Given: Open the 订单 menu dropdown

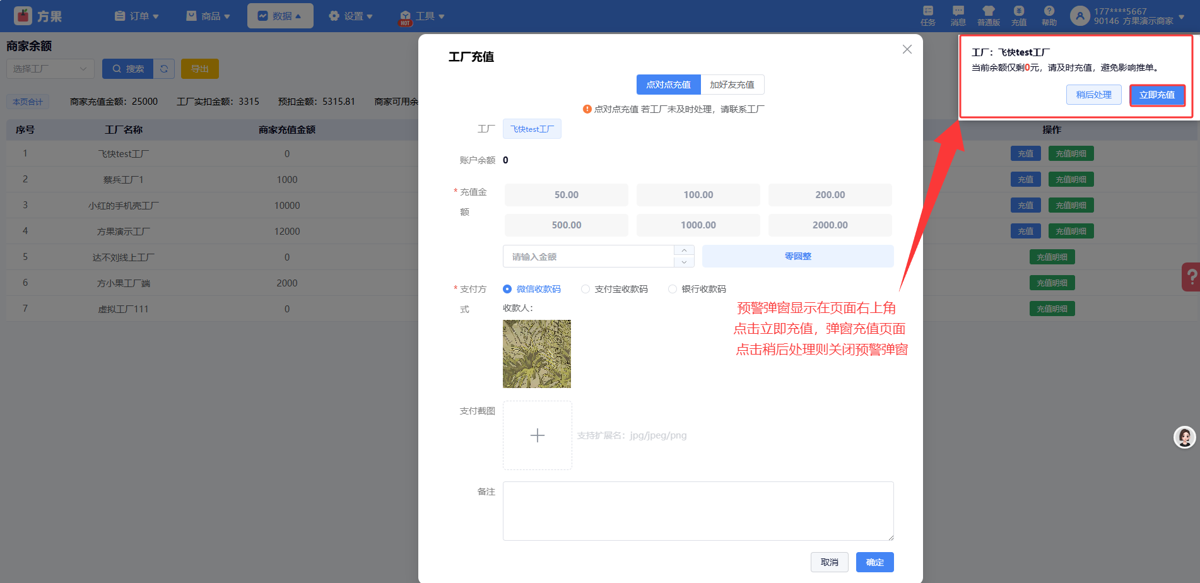Looking at the screenshot, I should [x=136, y=16].
